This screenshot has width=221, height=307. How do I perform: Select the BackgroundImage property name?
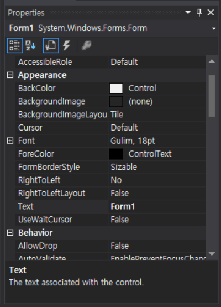[51, 101]
